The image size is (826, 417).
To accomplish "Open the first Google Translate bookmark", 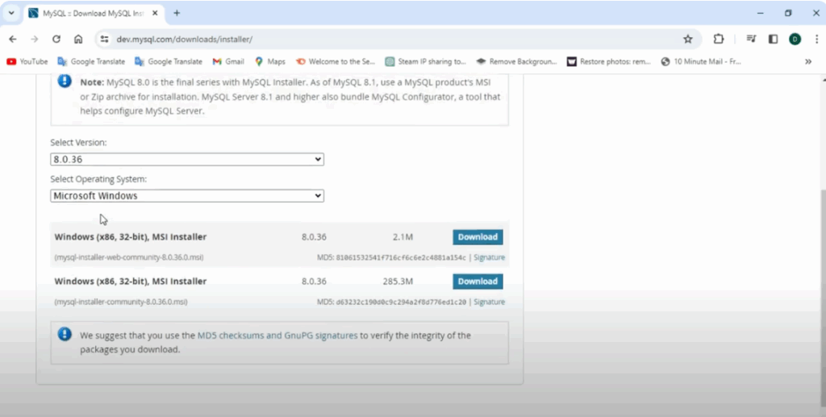I will coord(91,61).
